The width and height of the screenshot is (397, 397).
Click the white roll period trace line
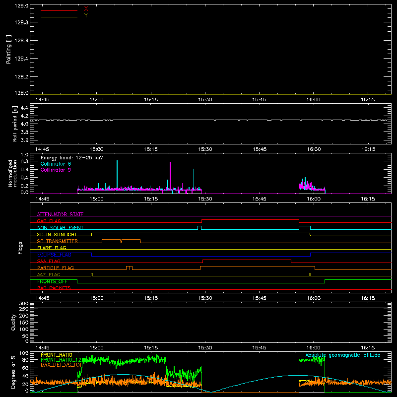click(x=210, y=120)
